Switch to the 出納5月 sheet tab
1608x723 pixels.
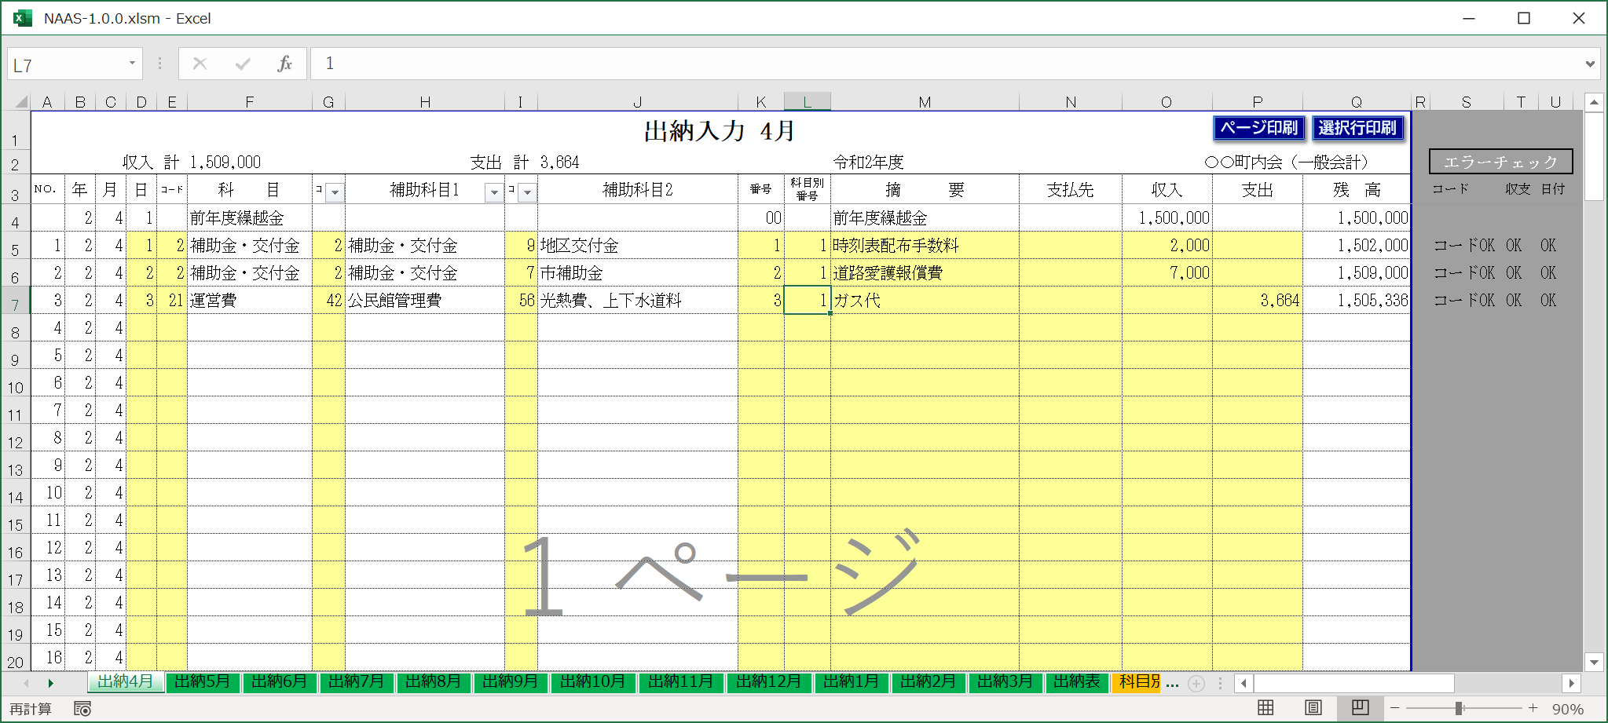click(203, 681)
